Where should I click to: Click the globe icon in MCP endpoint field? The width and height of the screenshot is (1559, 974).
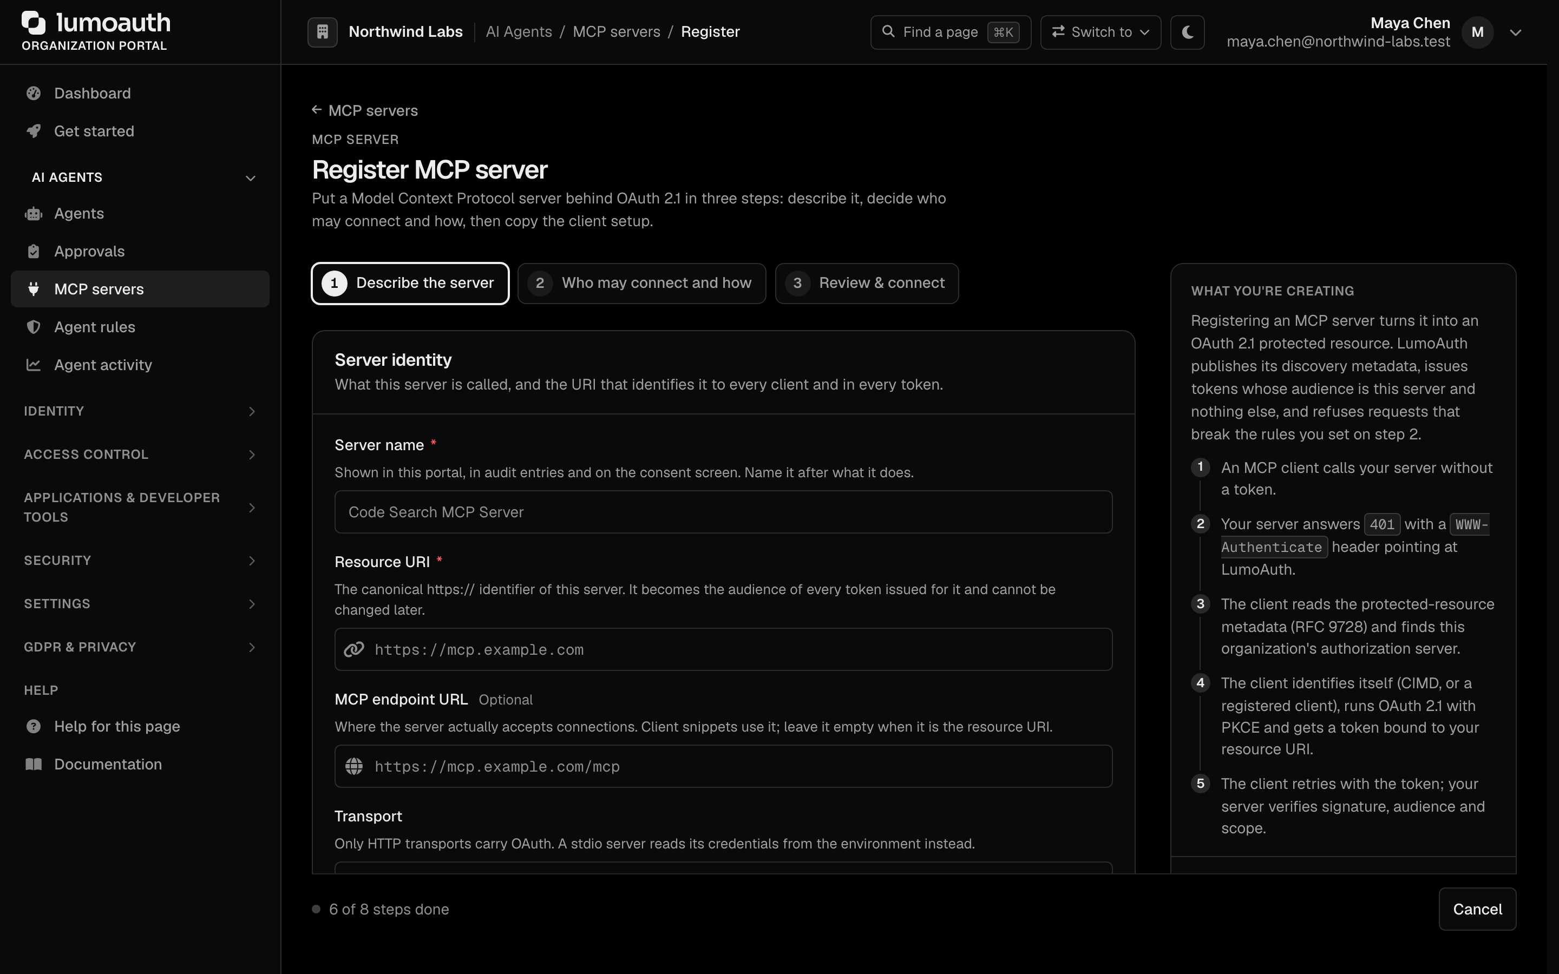[x=353, y=766]
